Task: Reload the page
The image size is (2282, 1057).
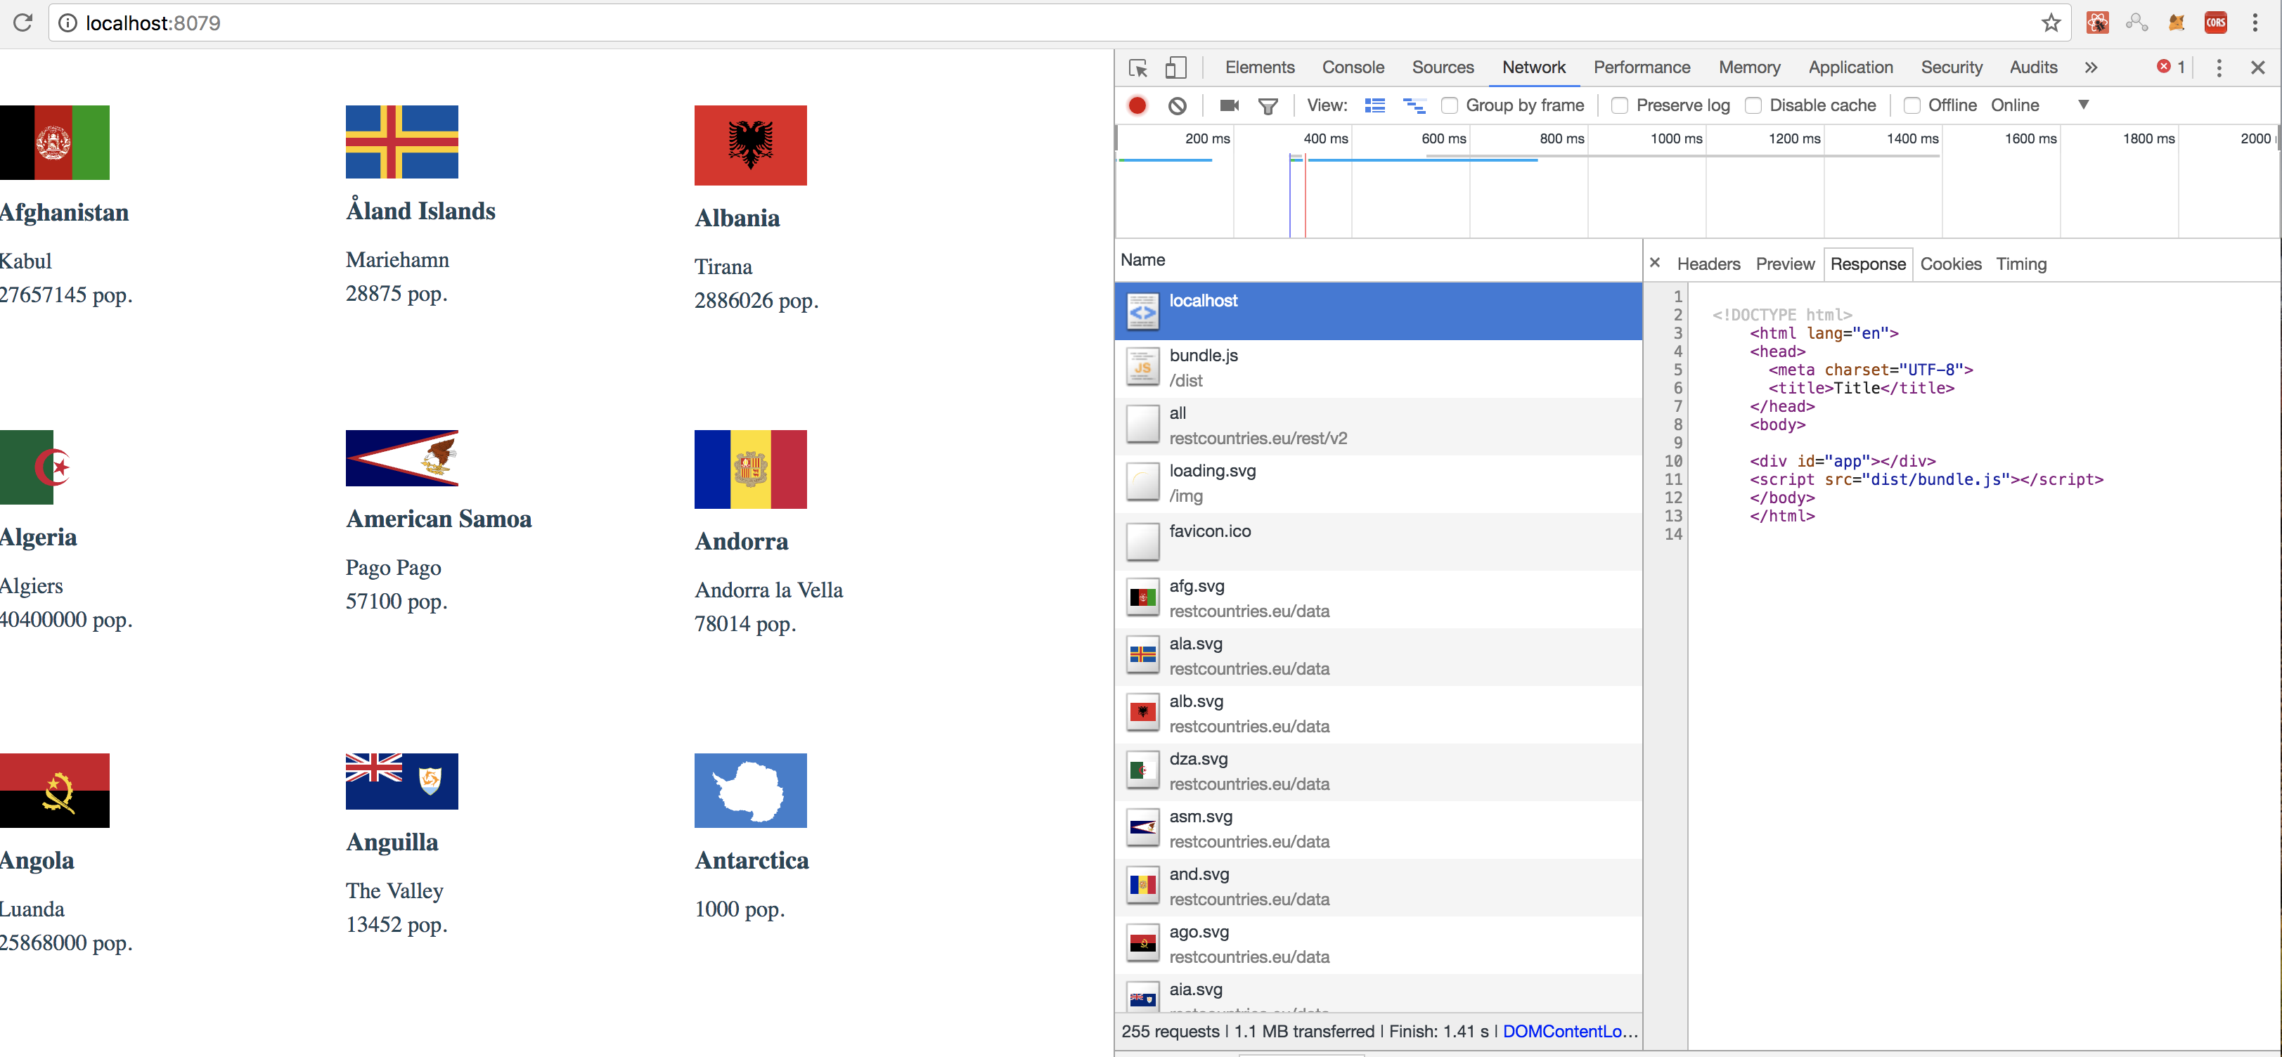Action: click(23, 23)
